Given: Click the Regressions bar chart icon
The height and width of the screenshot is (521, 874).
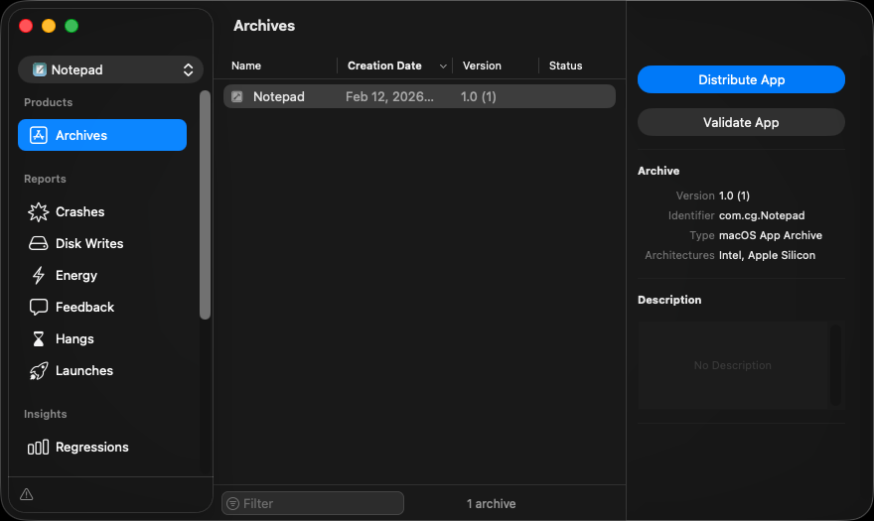Looking at the screenshot, I should 39,447.
